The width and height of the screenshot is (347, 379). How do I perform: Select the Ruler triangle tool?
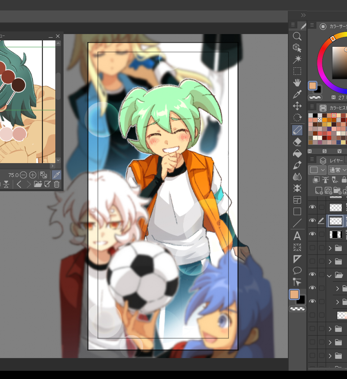(x=297, y=259)
